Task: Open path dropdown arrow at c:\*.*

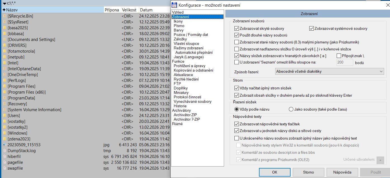Action: [4, 3]
